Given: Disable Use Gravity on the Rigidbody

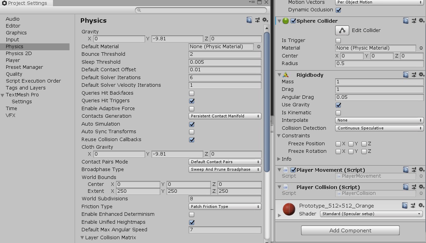Looking at the screenshot, I should pos(338,105).
